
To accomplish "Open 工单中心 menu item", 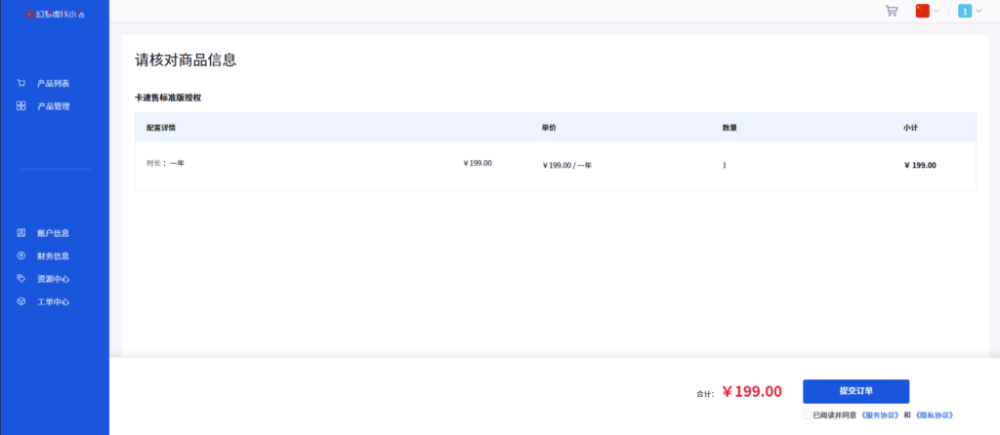I will click(54, 302).
